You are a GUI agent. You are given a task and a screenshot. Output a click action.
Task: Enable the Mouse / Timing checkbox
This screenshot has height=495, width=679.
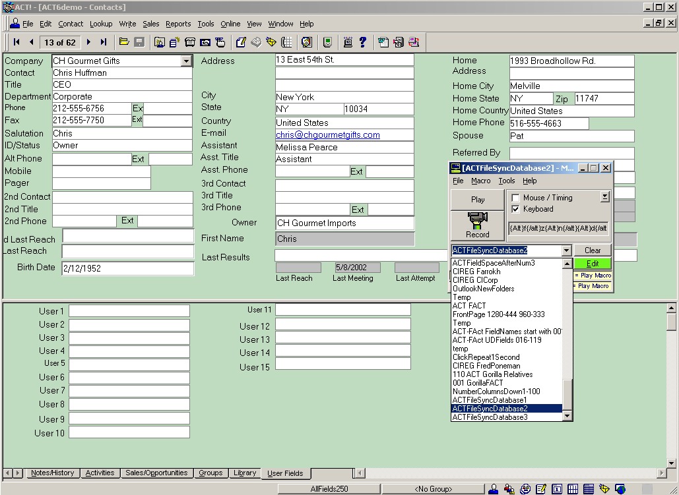coord(515,198)
